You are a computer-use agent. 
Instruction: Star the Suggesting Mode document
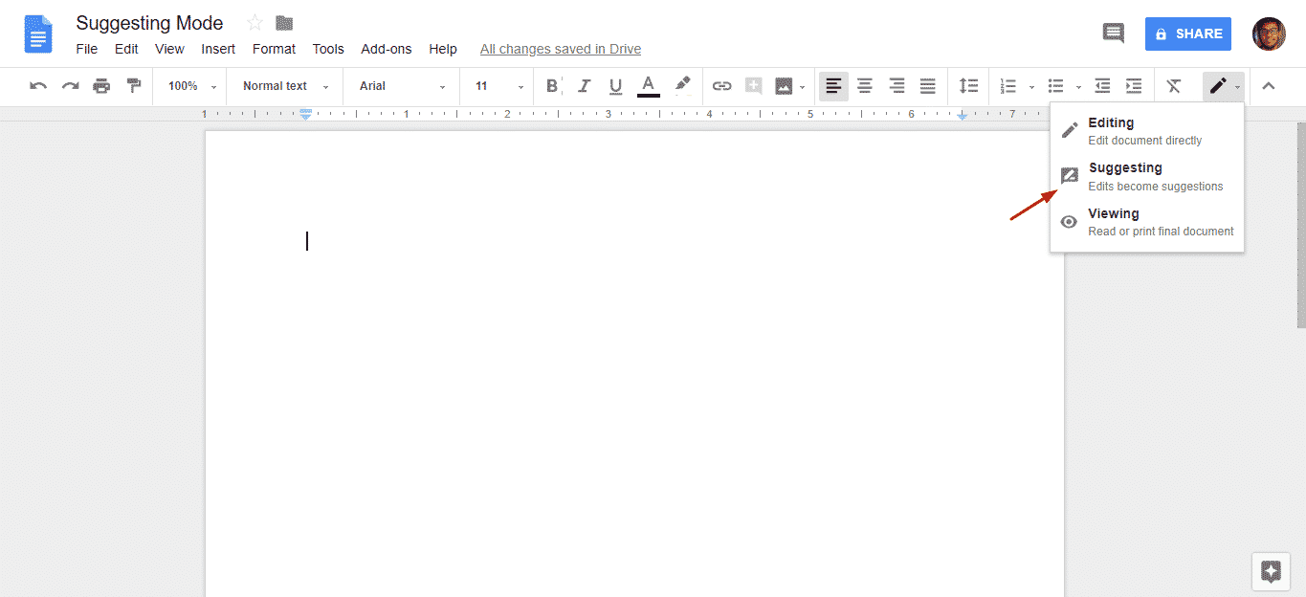255,23
